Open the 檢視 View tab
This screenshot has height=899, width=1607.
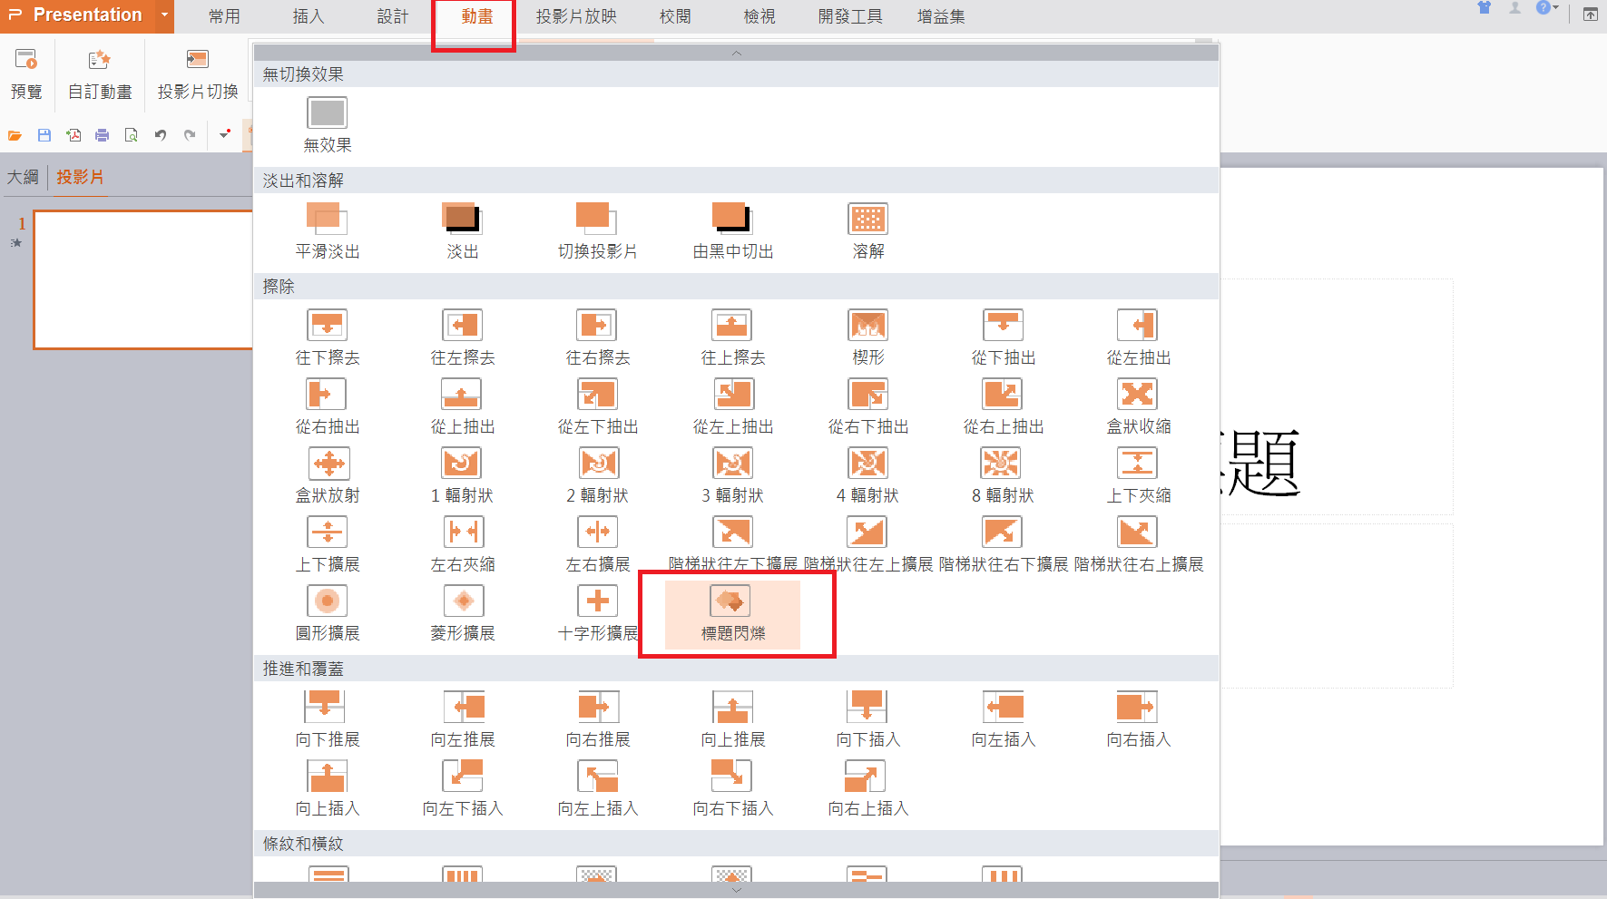(759, 16)
